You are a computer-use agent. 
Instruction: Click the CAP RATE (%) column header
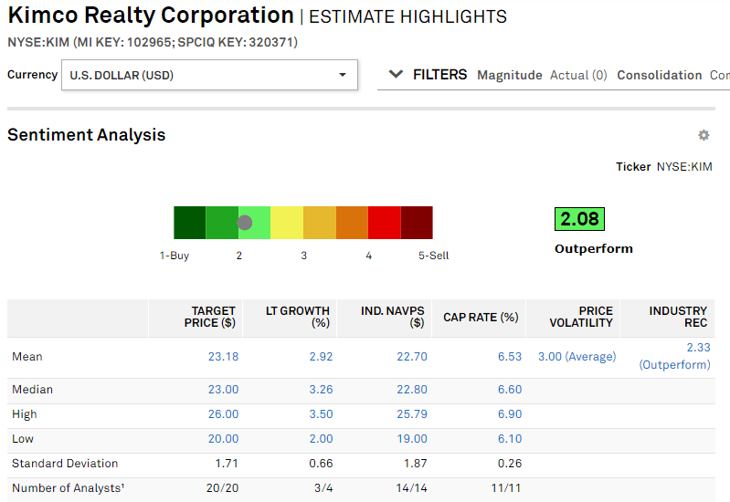coord(481,318)
